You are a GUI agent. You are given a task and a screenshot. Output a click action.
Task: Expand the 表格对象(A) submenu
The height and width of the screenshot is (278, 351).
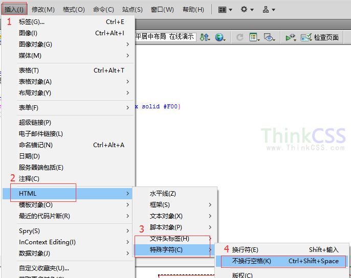click(x=68, y=82)
